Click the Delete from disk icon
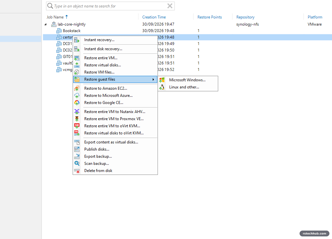The image size is (332, 239). click(x=77, y=171)
